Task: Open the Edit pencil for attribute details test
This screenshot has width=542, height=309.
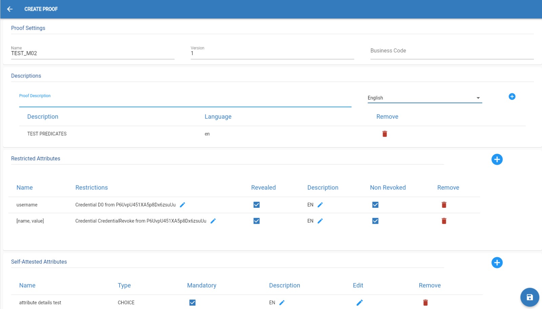Action: click(360, 303)
